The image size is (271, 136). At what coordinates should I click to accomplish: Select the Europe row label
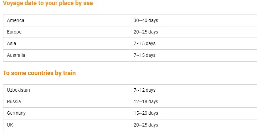click(x=14, y=32)
